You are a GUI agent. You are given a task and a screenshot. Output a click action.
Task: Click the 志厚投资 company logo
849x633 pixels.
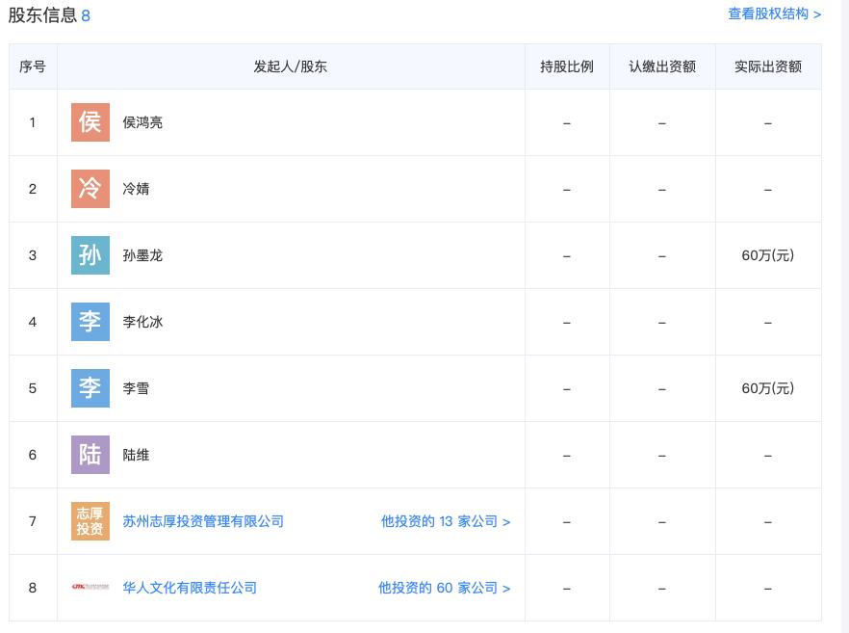(x=90, y=520)
